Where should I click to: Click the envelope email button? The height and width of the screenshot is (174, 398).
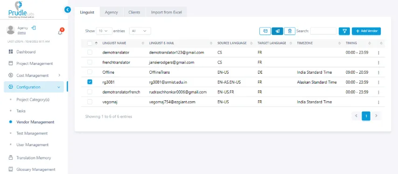click(265, 31)
